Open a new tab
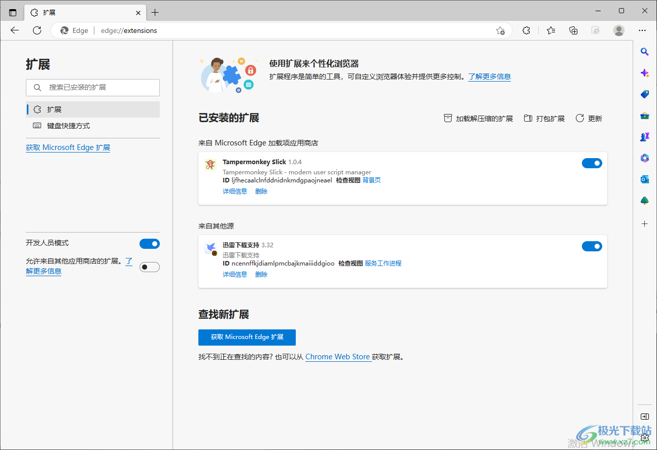657x450 pixels. 155,12
